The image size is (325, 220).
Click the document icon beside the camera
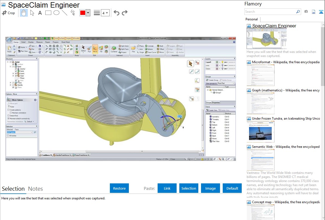pos(314,12)
